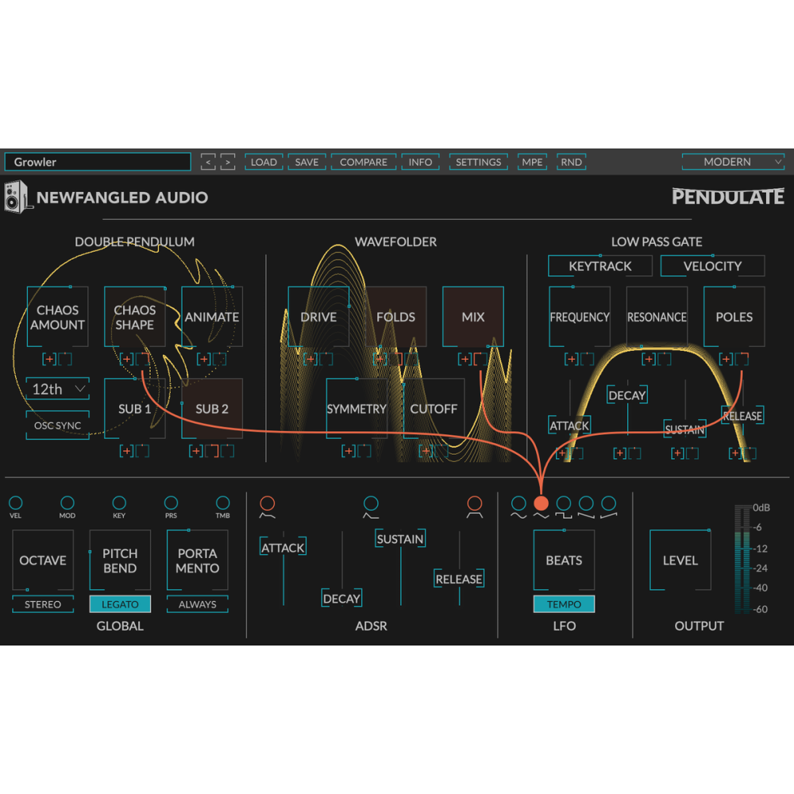Click the ADSR DECAY slider handle
Image resolution: width=794 pixels, height=794 pixels.
point(341,599)
